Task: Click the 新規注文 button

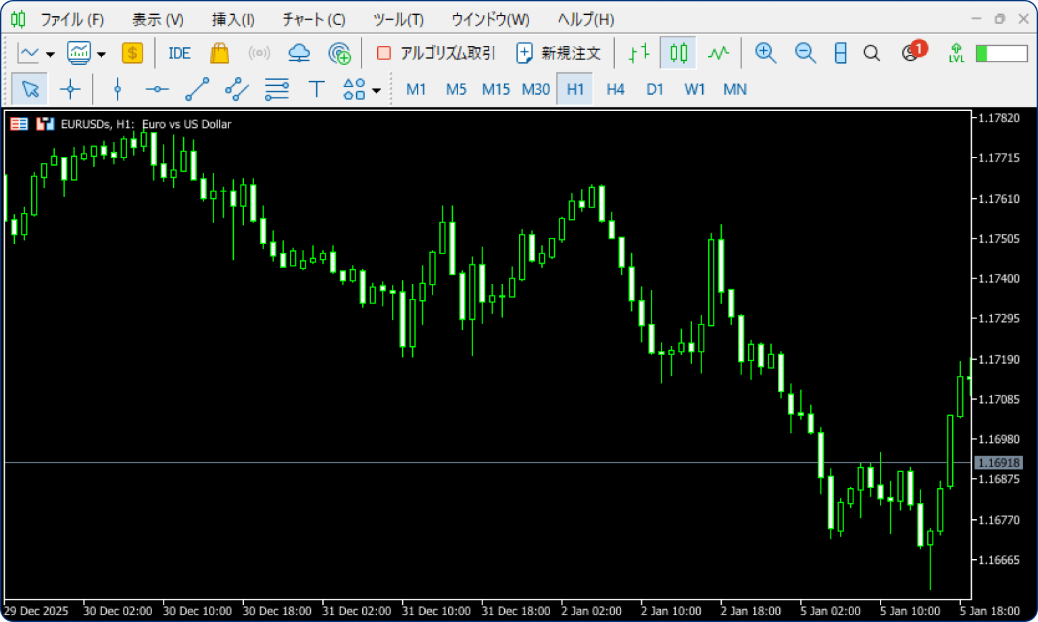Action: [x=558, y=53]
